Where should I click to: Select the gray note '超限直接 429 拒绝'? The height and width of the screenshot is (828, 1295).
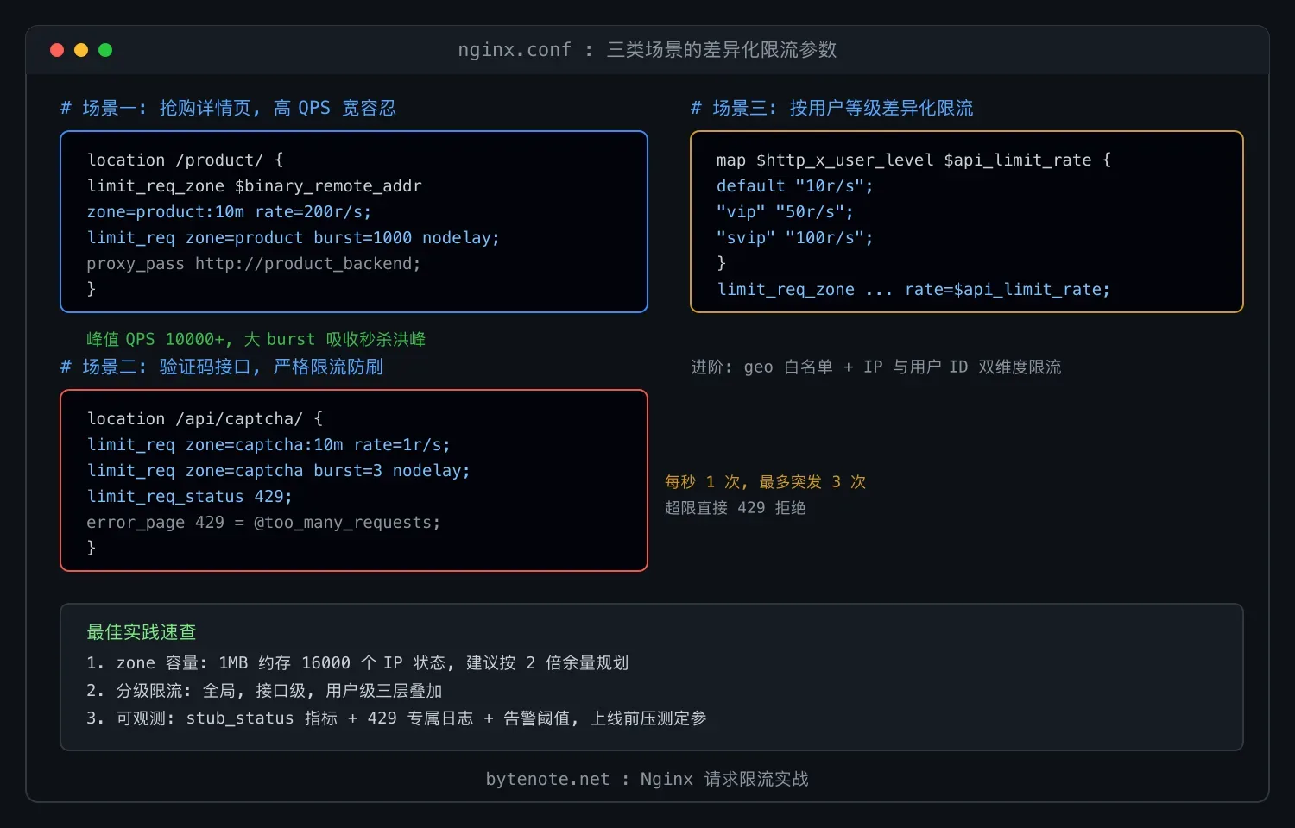[x=736, y=507]
